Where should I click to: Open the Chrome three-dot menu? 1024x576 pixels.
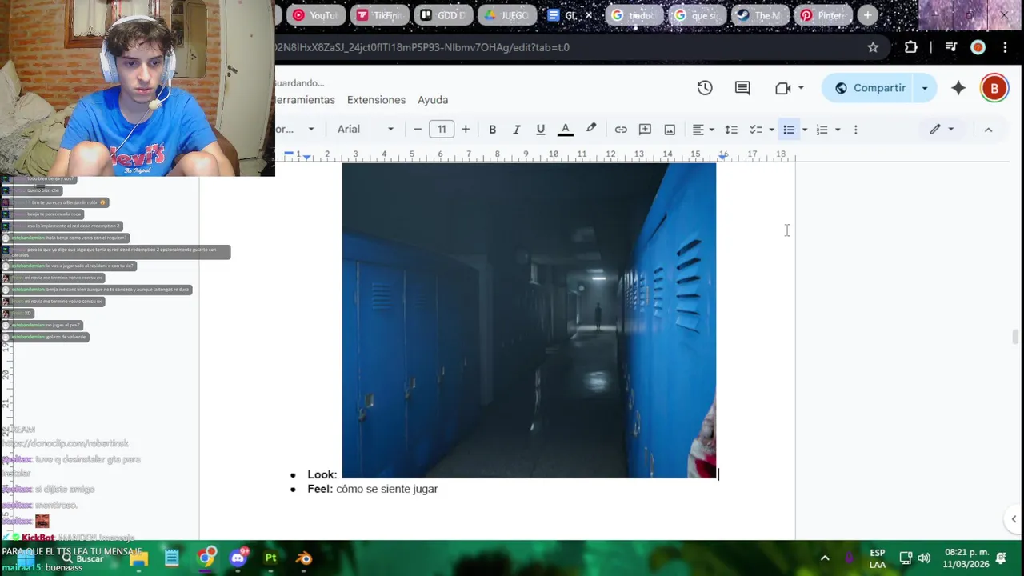[1006, 47]
